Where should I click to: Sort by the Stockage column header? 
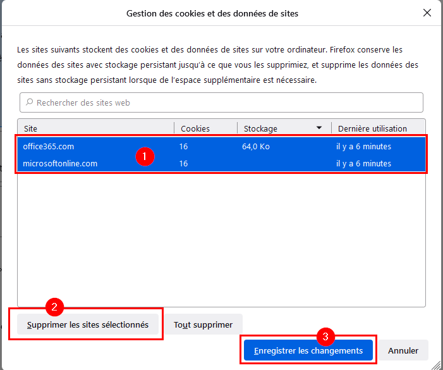tap(284, 128)
